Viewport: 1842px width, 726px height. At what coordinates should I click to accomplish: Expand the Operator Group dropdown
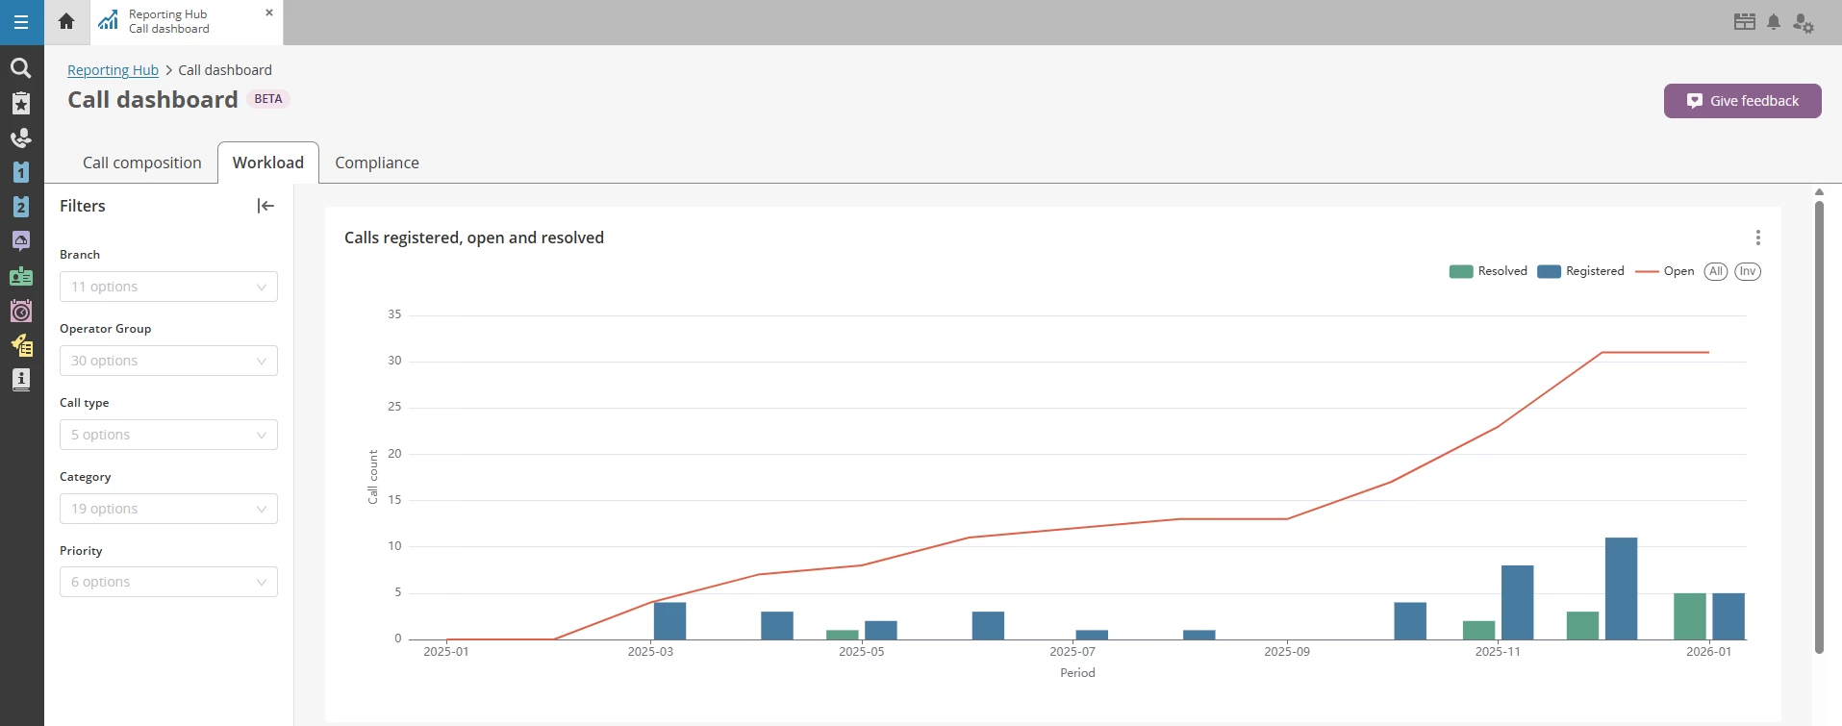(168, 361)
